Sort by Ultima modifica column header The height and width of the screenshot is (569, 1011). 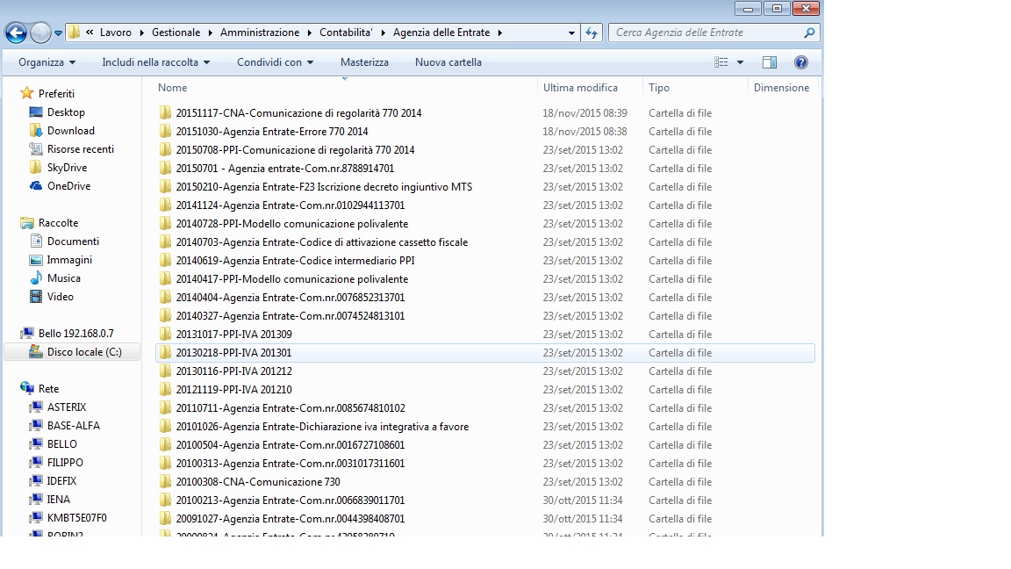tap(580, 88)
